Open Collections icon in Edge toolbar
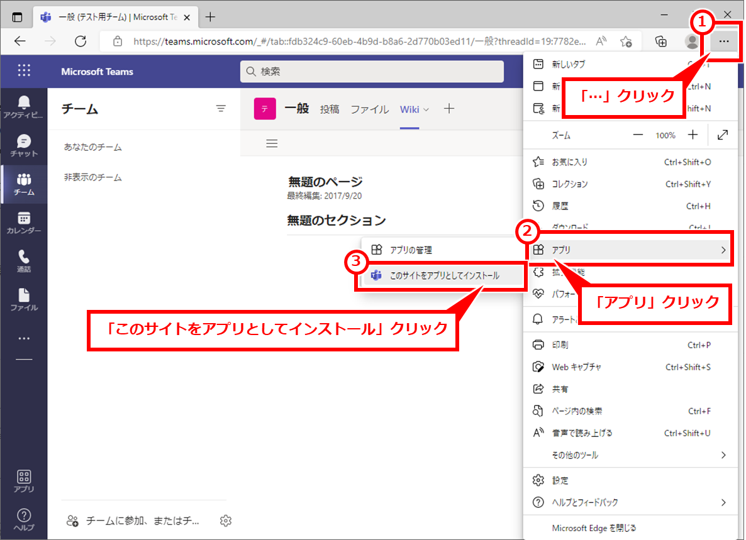Image resolution: width=746 pixels, height=540 pixels. click(x=661, y=41)
